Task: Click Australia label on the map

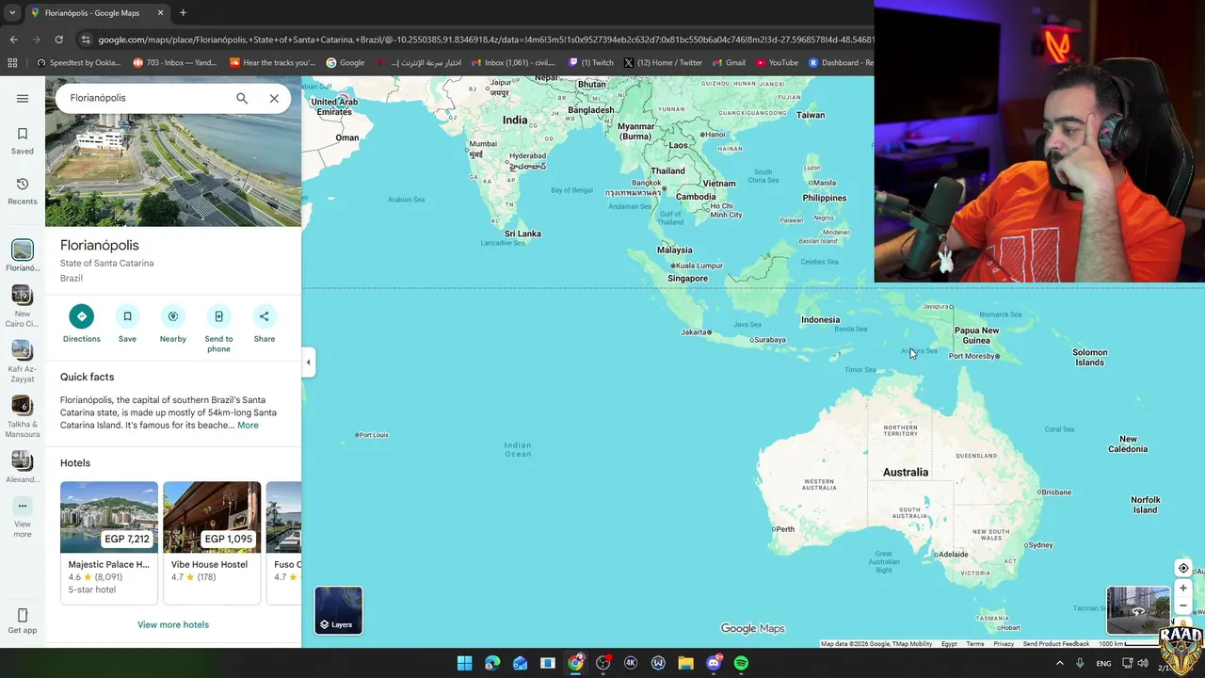Action: (906, 473)
